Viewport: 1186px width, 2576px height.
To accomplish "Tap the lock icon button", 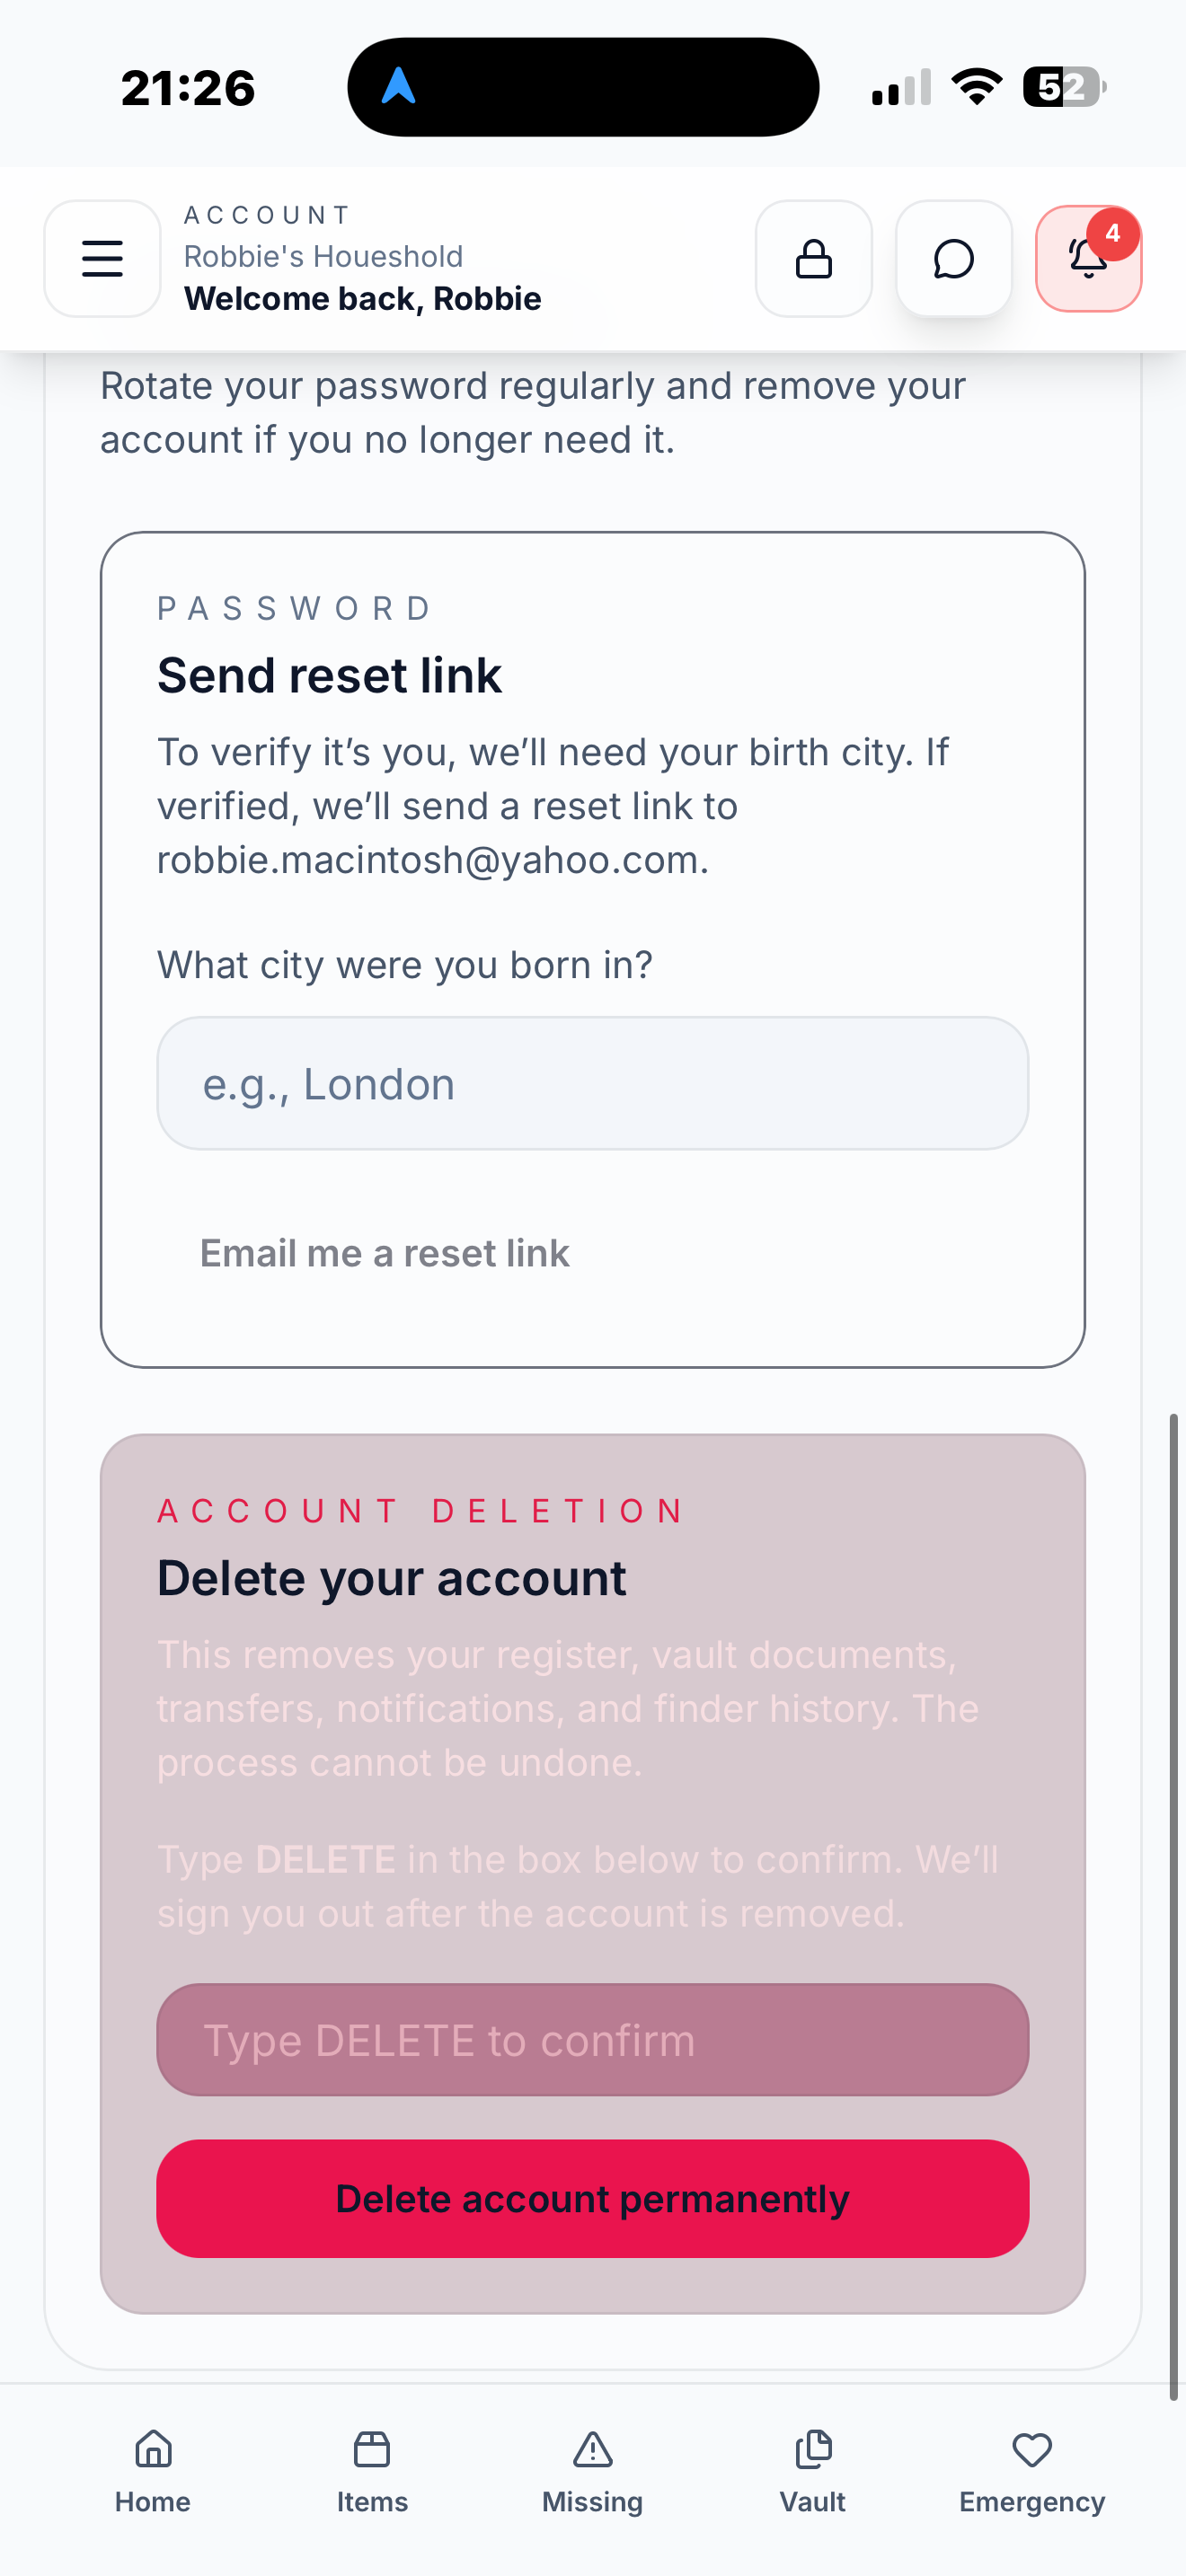I will pyautogui.click(x=813, y=259).
